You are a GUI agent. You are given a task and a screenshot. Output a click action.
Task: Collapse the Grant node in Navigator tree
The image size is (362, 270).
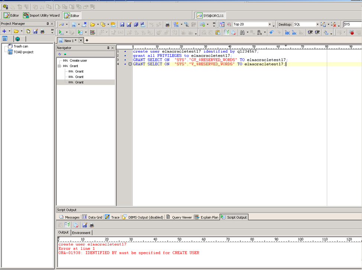tap(59, 66)
